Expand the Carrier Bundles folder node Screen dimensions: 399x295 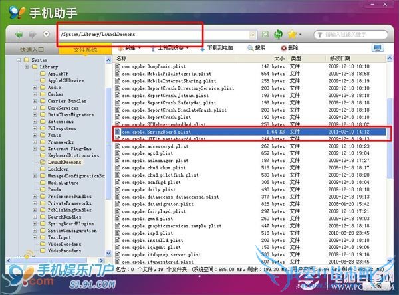click(x=35, y=101)
